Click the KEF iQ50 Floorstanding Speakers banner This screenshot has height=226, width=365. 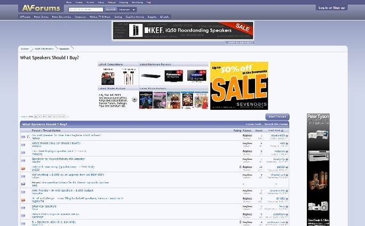click(x=183, y=30)
